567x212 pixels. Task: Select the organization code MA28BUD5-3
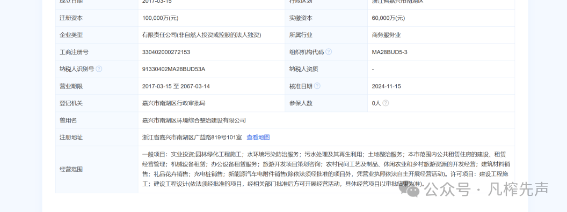389,52
